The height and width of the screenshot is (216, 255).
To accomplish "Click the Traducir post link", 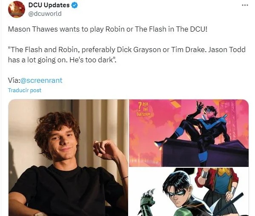I will click(25, 90).
